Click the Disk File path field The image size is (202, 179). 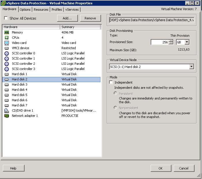151,20
